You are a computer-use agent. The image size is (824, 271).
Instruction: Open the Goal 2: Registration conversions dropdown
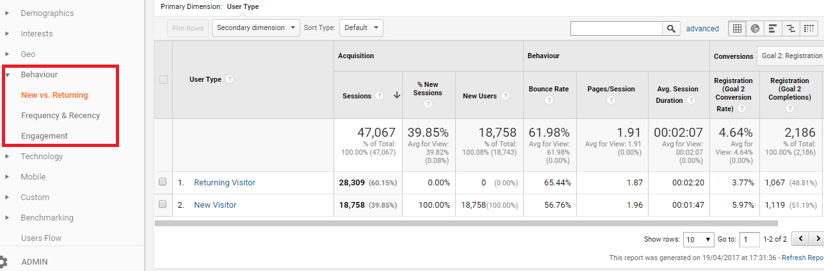click(790, 56)
